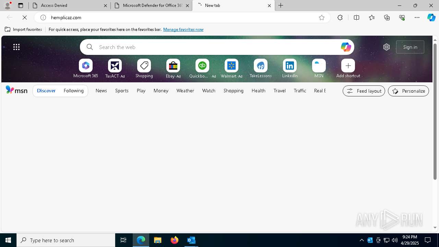The image size is (439, 247).
Task: View site information icon in address bar
Action: click(x=43, y=17)
